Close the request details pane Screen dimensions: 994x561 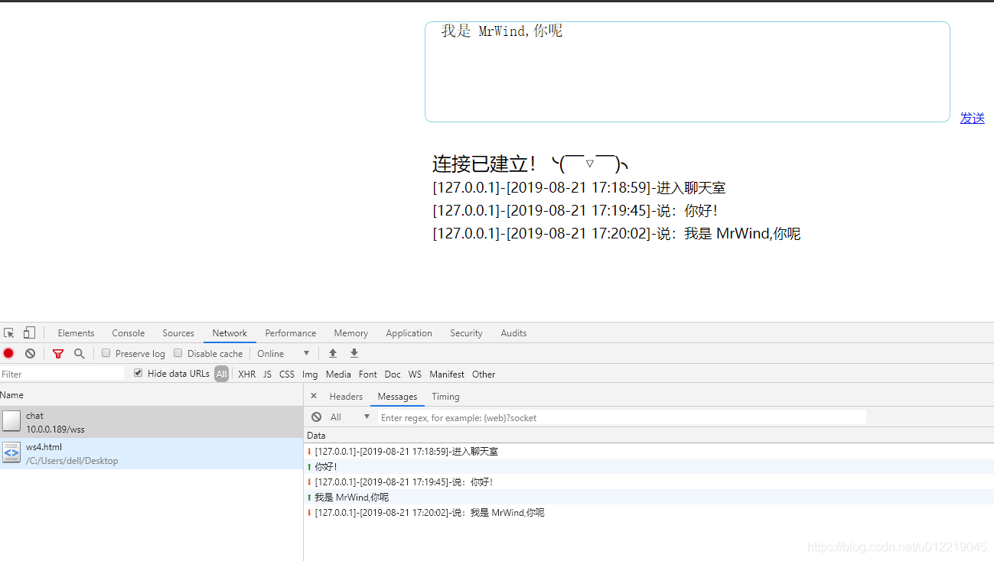point(314,396)
